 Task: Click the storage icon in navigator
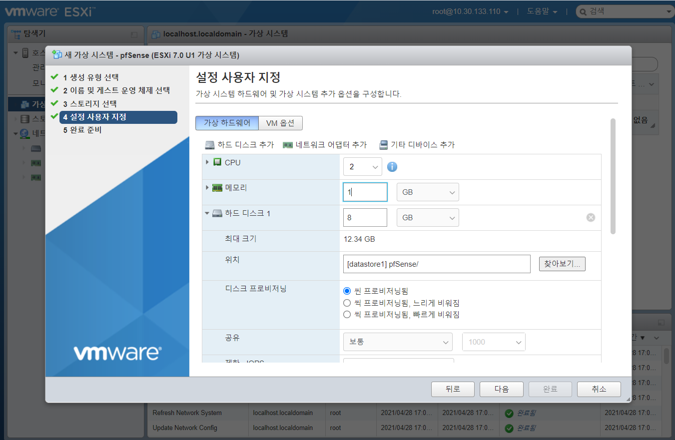[x=25, y=119]
